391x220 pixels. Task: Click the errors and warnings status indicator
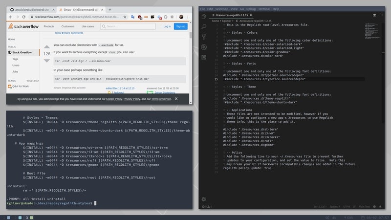coord(207,206)
